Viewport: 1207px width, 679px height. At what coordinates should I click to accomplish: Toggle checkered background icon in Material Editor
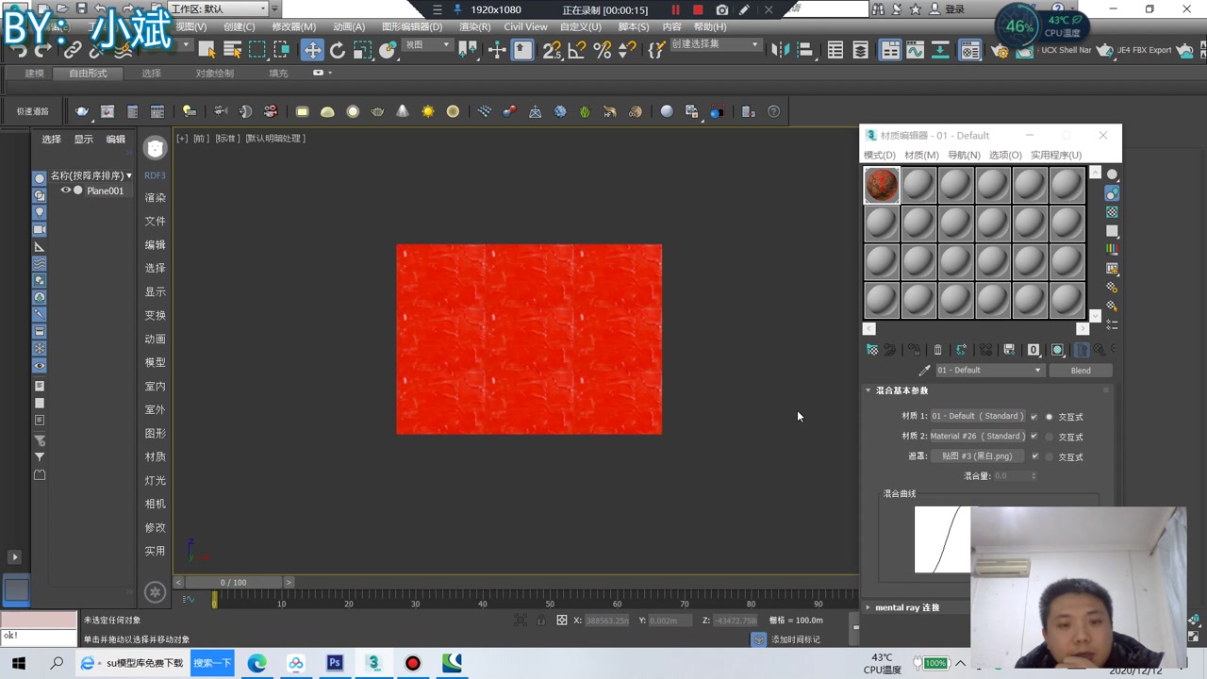coord(1113,212)
